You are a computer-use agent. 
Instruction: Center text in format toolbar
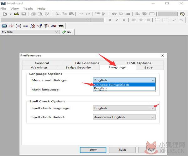click(x=141, y=20)
